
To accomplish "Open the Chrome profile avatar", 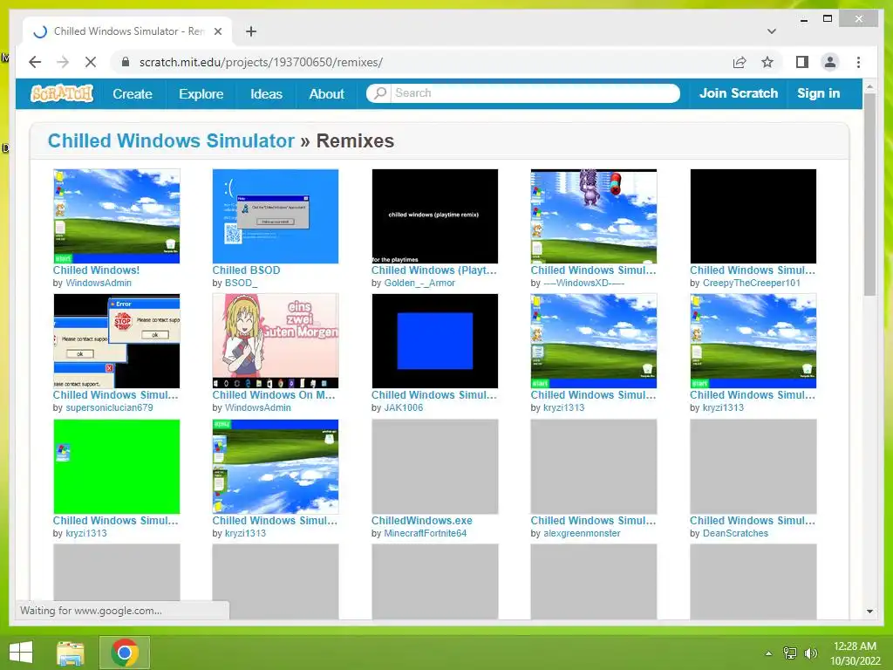I will 830,62.
